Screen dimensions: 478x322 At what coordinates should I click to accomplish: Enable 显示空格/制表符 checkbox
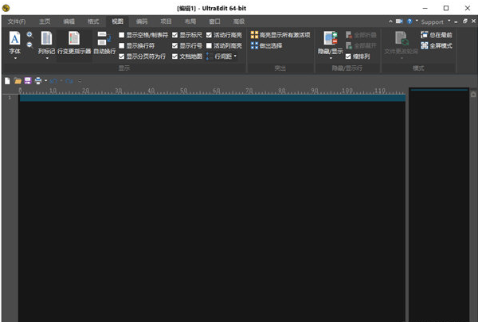tap(121, 35)
